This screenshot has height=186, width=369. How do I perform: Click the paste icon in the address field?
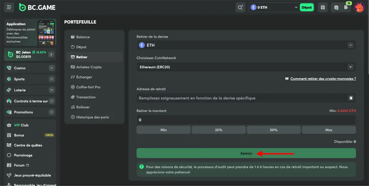(351, 98)
